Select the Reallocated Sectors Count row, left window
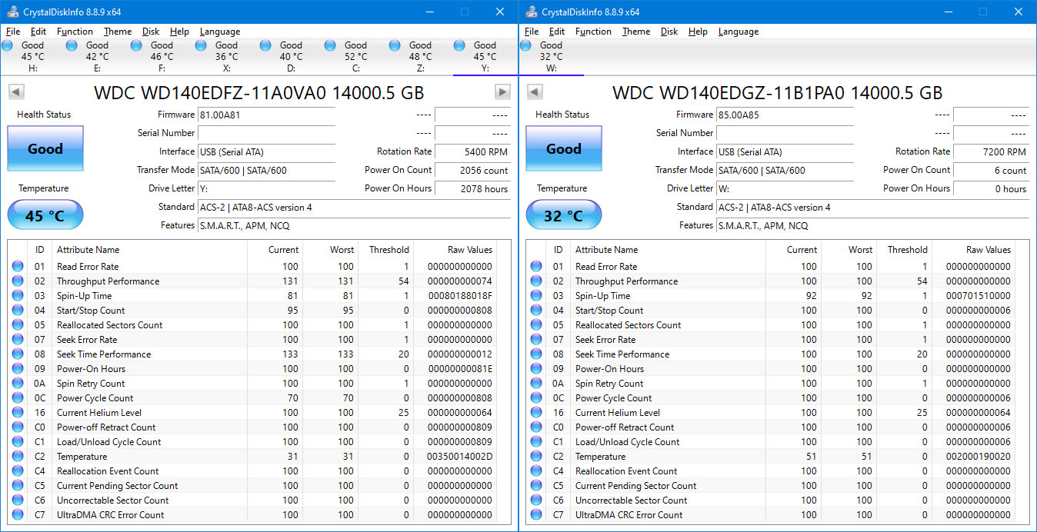 pos(109,325)
